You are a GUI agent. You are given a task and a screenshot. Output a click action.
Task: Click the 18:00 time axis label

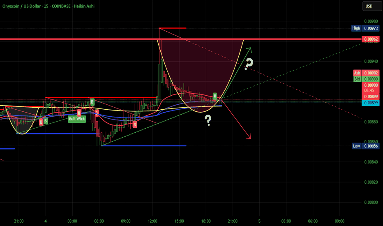206,221
